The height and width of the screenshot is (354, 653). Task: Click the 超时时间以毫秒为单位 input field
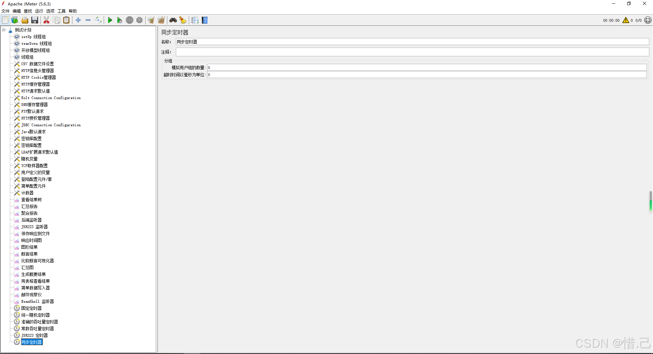427,75
